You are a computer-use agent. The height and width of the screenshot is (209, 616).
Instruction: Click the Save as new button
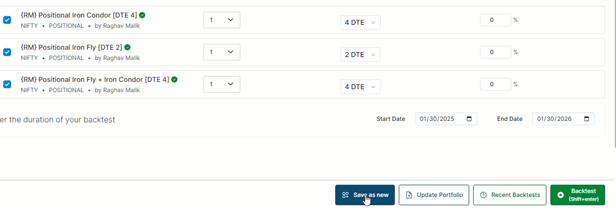[365, 195]
